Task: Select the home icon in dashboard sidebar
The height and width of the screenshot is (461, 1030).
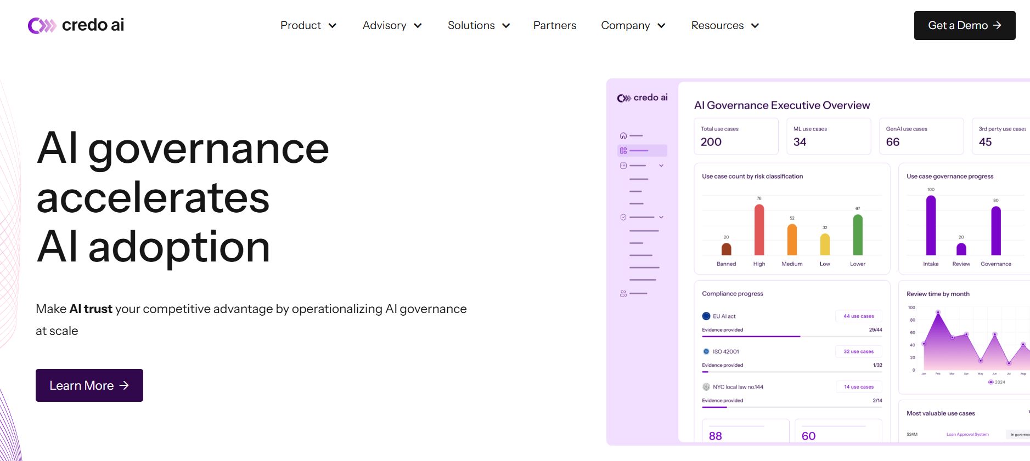Action: 623,135
